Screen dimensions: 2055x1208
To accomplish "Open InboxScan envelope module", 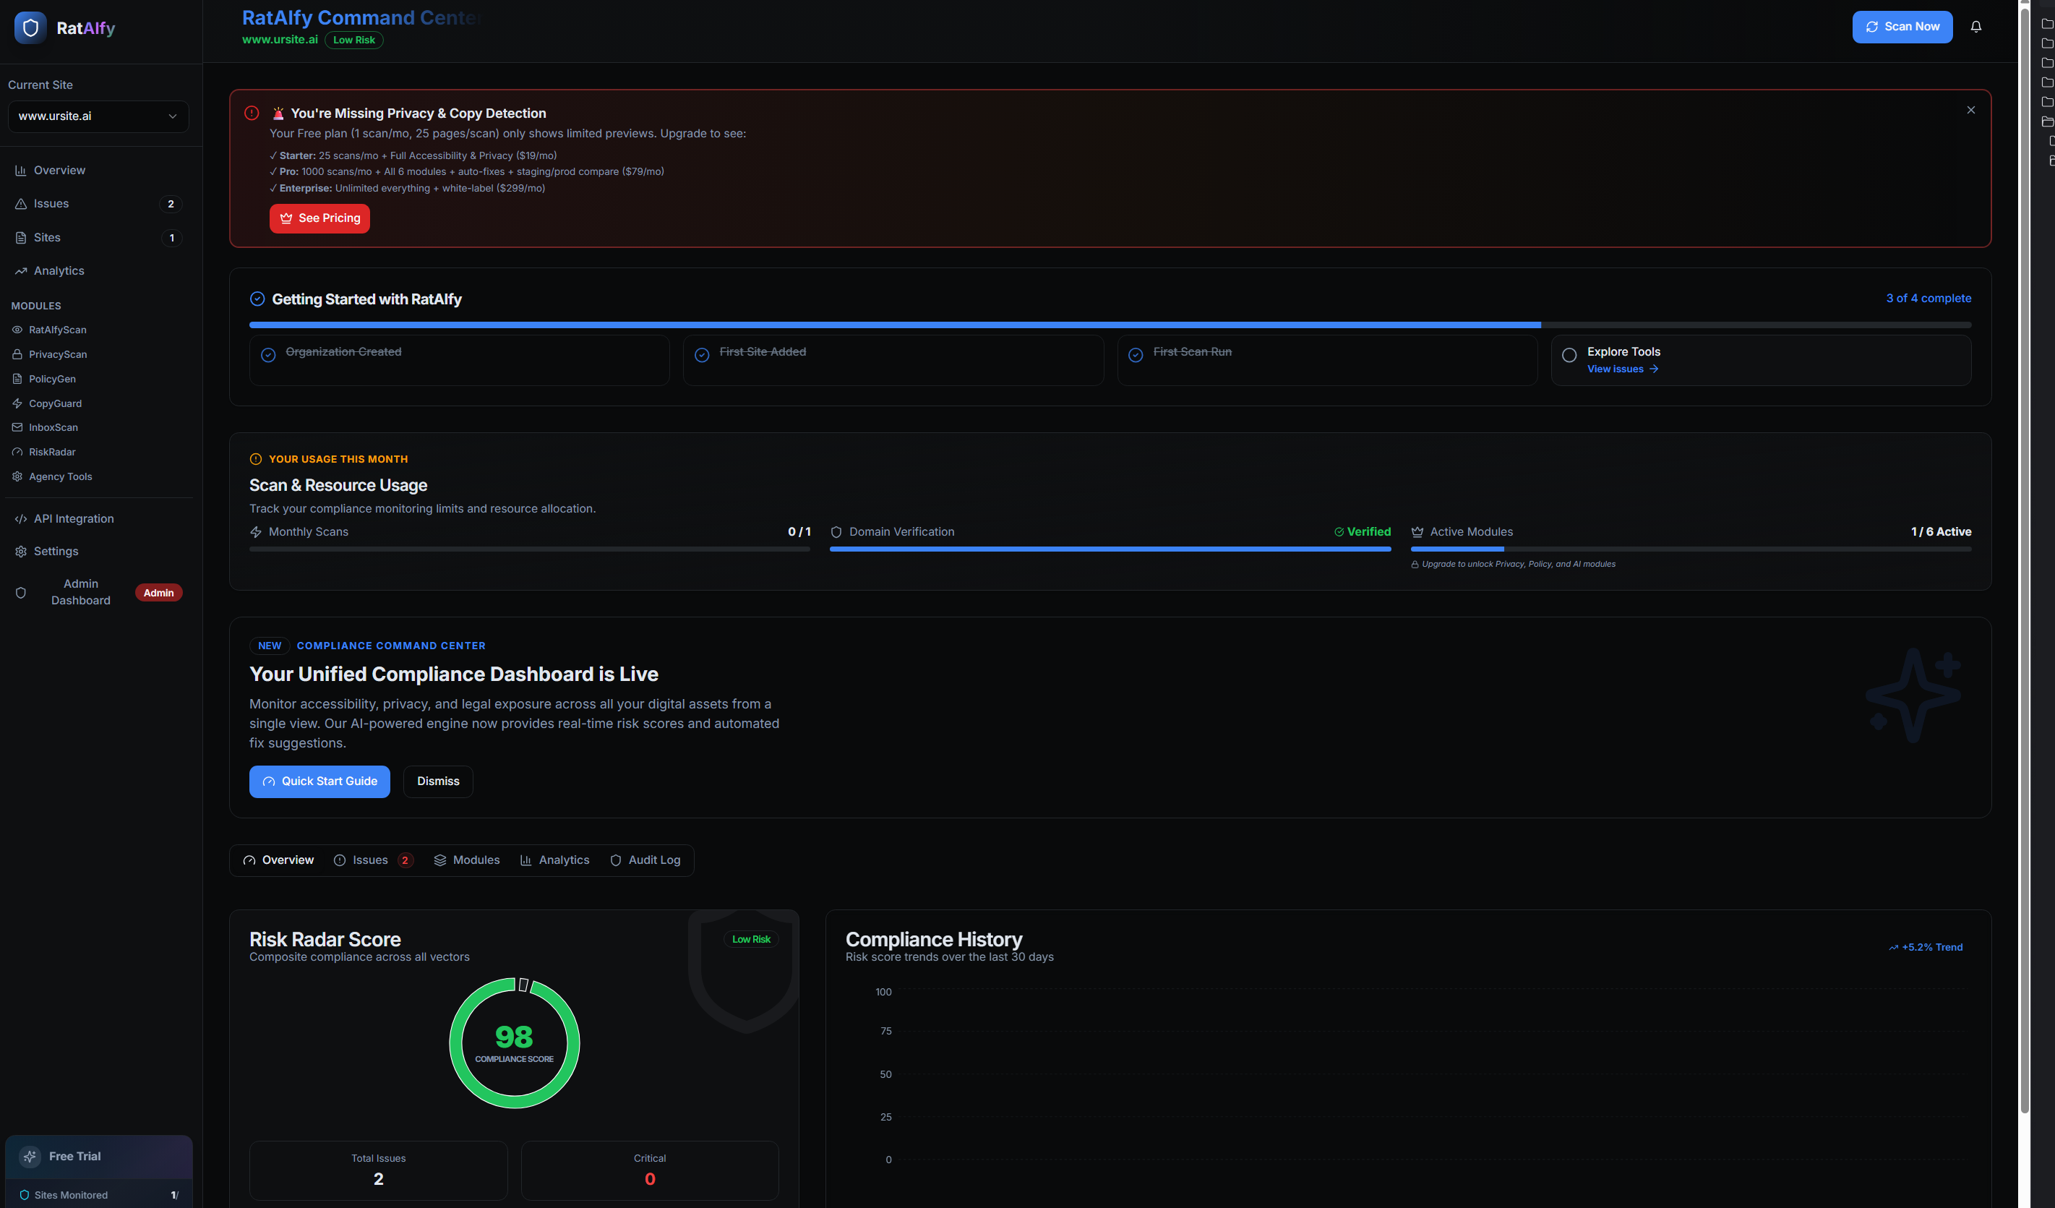I will 17,427.
